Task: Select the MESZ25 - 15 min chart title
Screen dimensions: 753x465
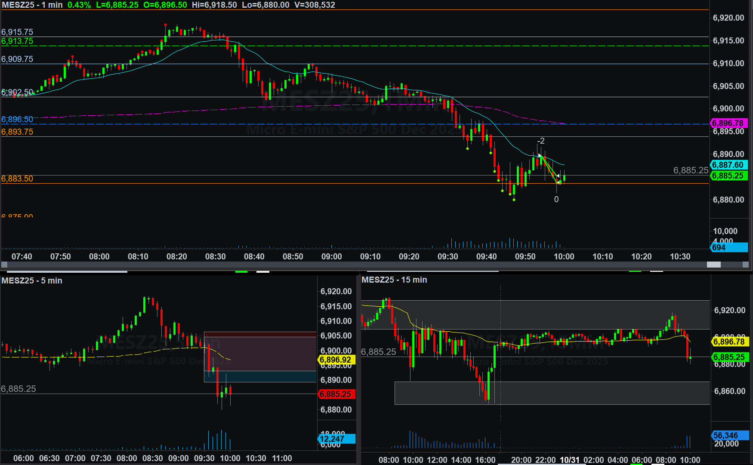Action: point(394,280)
